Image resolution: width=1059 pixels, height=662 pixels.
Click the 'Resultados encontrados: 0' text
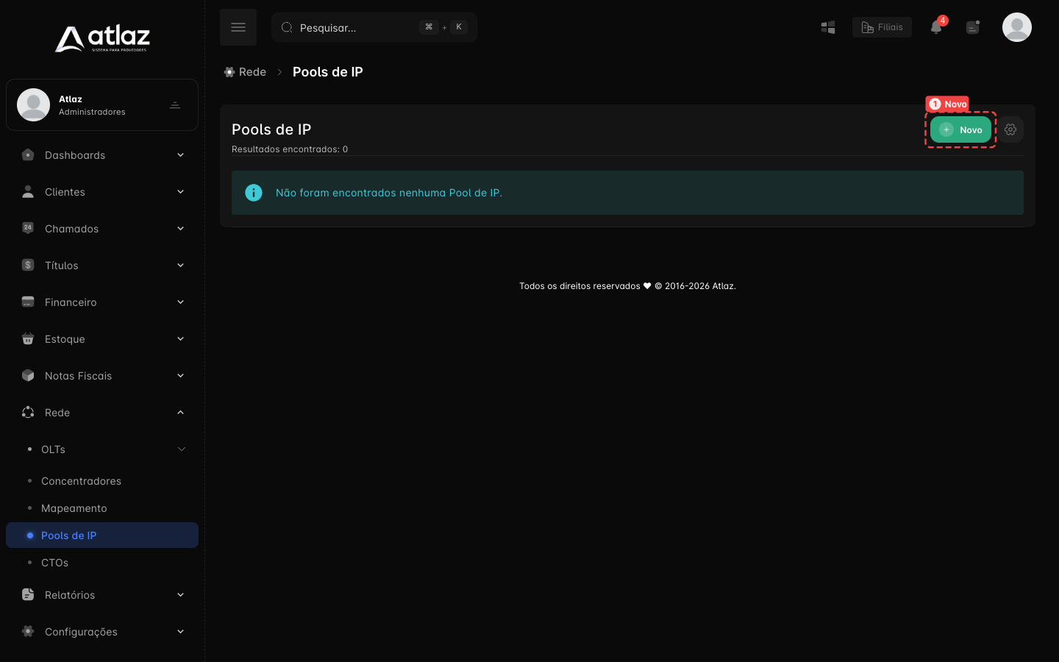pyautogui.click(x=290, y=149)
